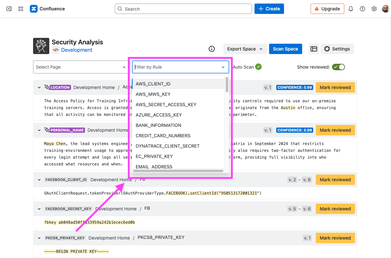Select AWS_CLIENT_ID rule option
Image resolution: width=391 pixels, height=258 pixels.
point(178,84)
